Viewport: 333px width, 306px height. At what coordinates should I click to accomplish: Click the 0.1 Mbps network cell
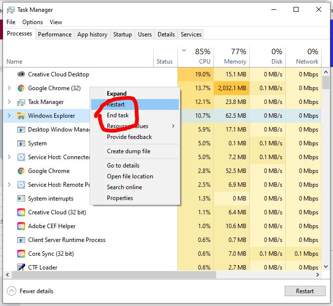tap(303, 254)
